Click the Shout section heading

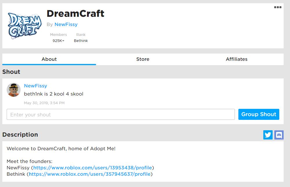(11, 72)
